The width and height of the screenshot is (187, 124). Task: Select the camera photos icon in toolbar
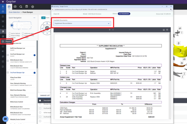15,7
